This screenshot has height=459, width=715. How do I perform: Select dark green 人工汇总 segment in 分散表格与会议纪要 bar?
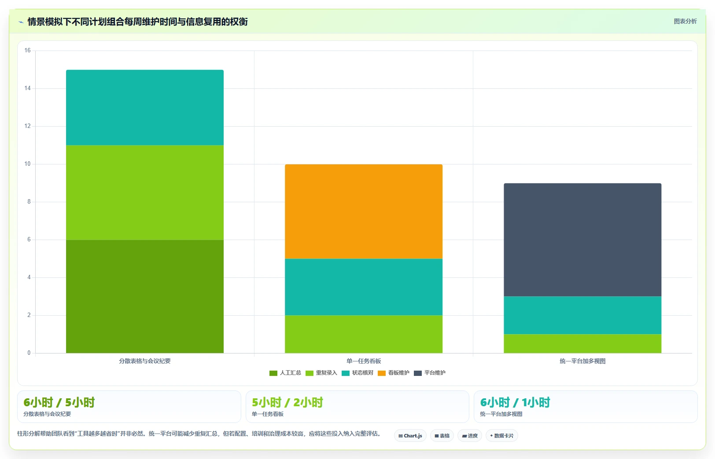[x=145, y=296]
